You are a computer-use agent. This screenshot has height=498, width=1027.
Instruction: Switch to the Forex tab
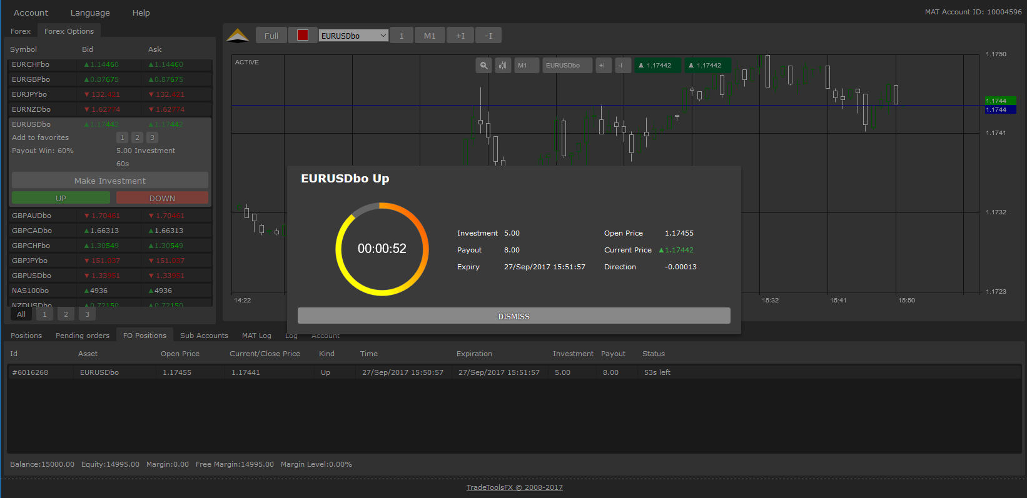pyautogui.click(x=21, y=31)
